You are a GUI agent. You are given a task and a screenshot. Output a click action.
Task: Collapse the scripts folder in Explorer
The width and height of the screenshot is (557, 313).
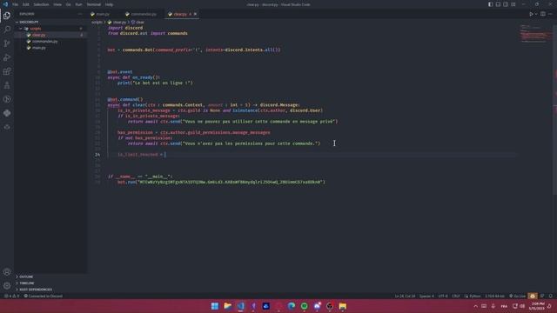(x=50, y=29)
